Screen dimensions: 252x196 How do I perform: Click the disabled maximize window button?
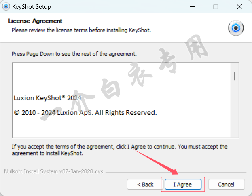coord(216,7)
